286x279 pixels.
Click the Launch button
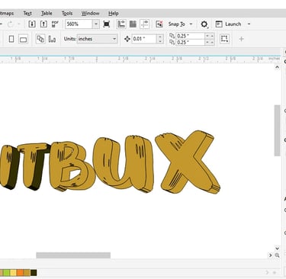(228, 24)
